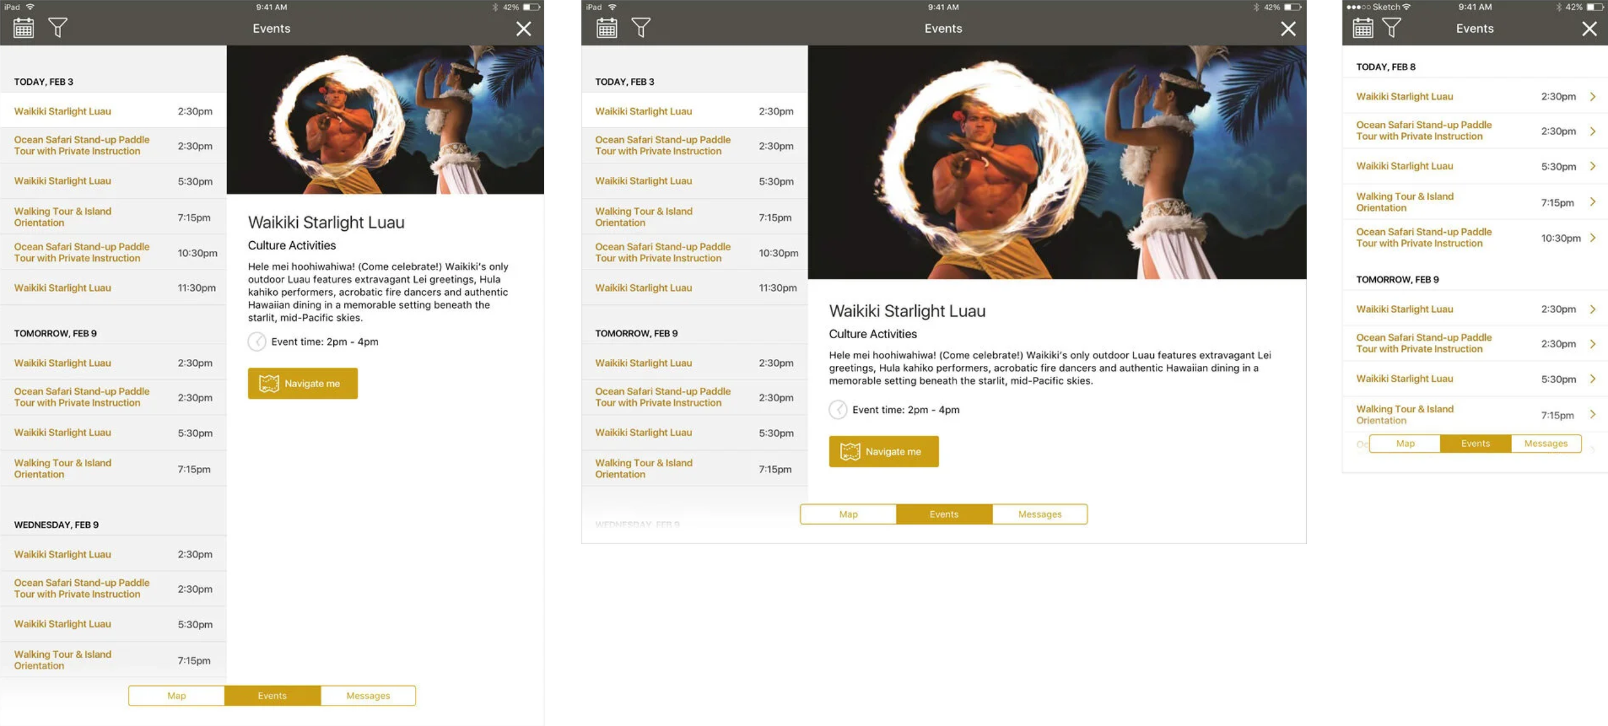Open the chevron for today's 7:15pm Walking Tour on the phone
This screenshot has height=726, width=1608.
click(x=1593, y=202)
